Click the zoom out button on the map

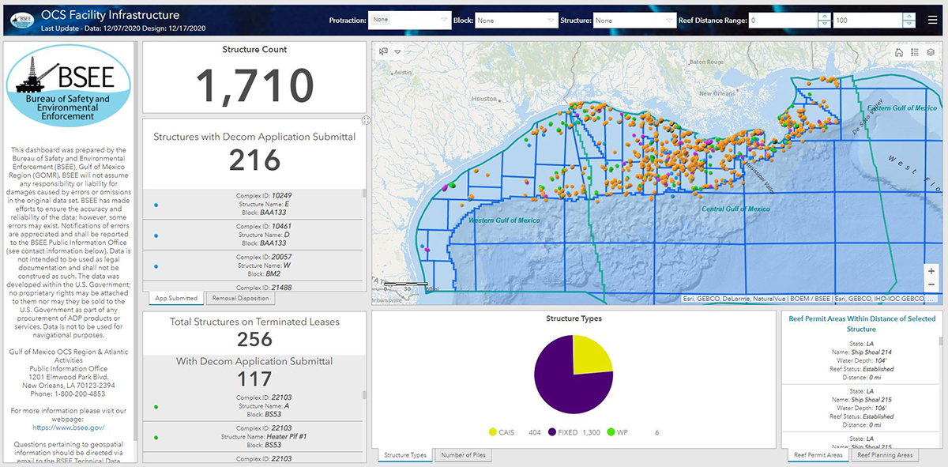tap(933, 283)
